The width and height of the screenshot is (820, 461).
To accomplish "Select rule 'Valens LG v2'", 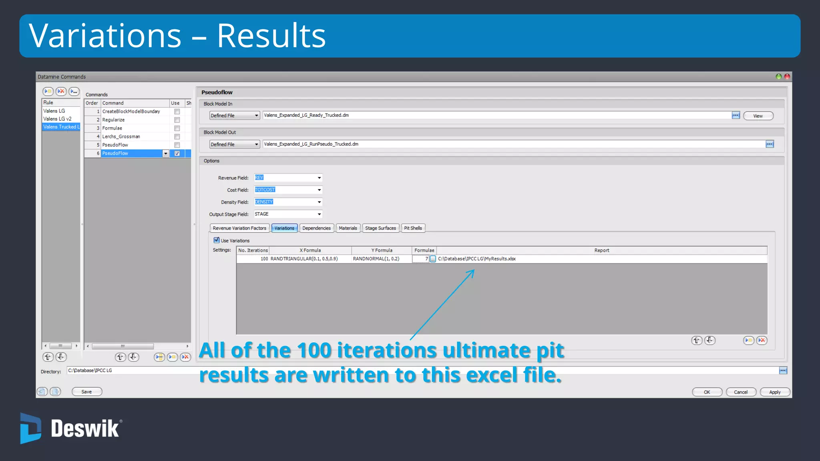I will pyautogui.click(x=61, y=119).
